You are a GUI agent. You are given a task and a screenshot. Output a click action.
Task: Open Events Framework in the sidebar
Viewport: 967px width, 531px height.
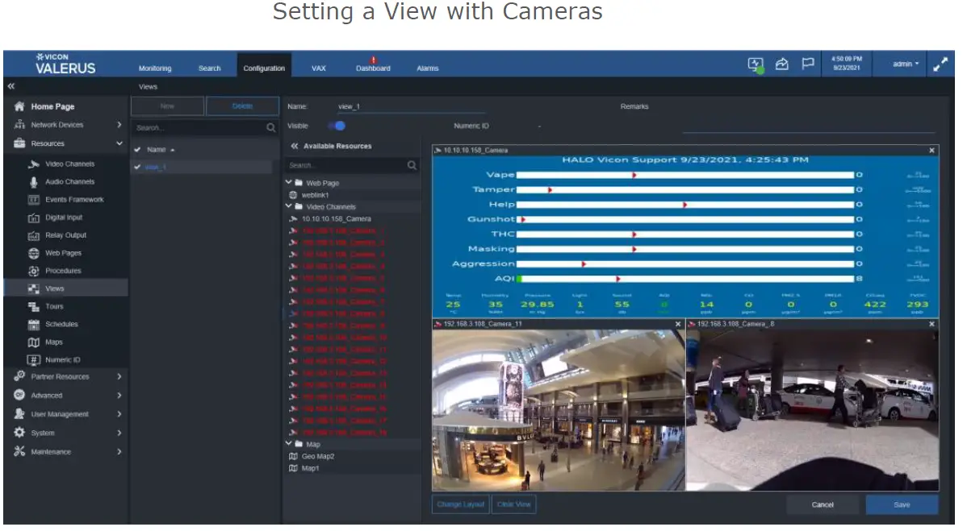pos(74,200)
